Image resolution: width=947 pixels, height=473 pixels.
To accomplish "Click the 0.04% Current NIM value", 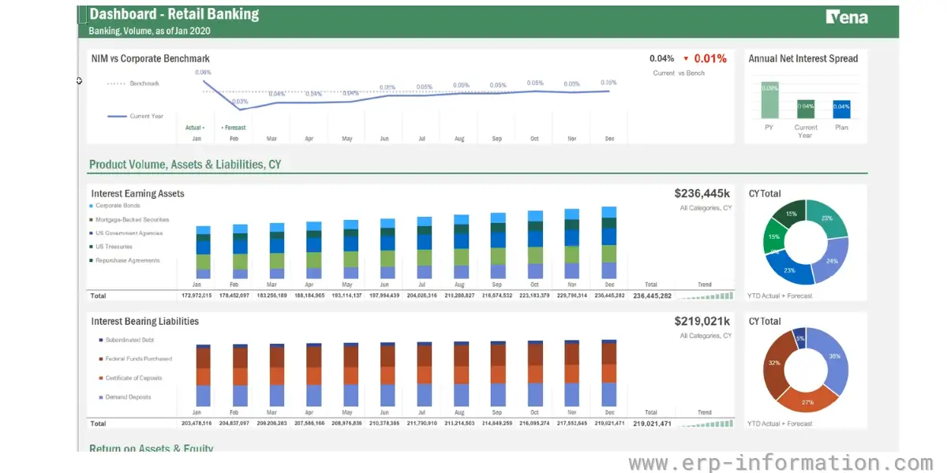I will [x=662, y=58].
